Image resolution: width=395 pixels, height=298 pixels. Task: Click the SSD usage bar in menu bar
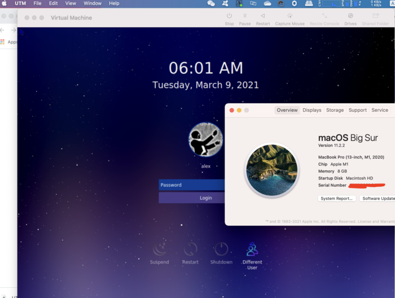point(355,3)
